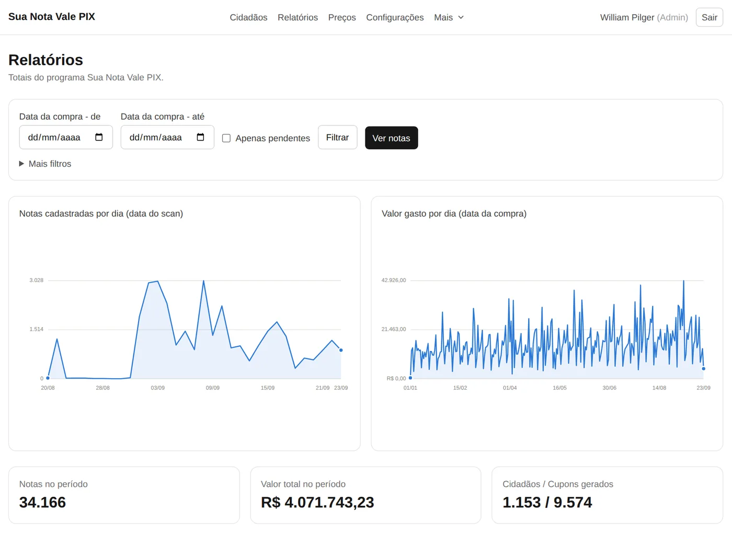Go to the Relatórios nav item

point(298,17)
